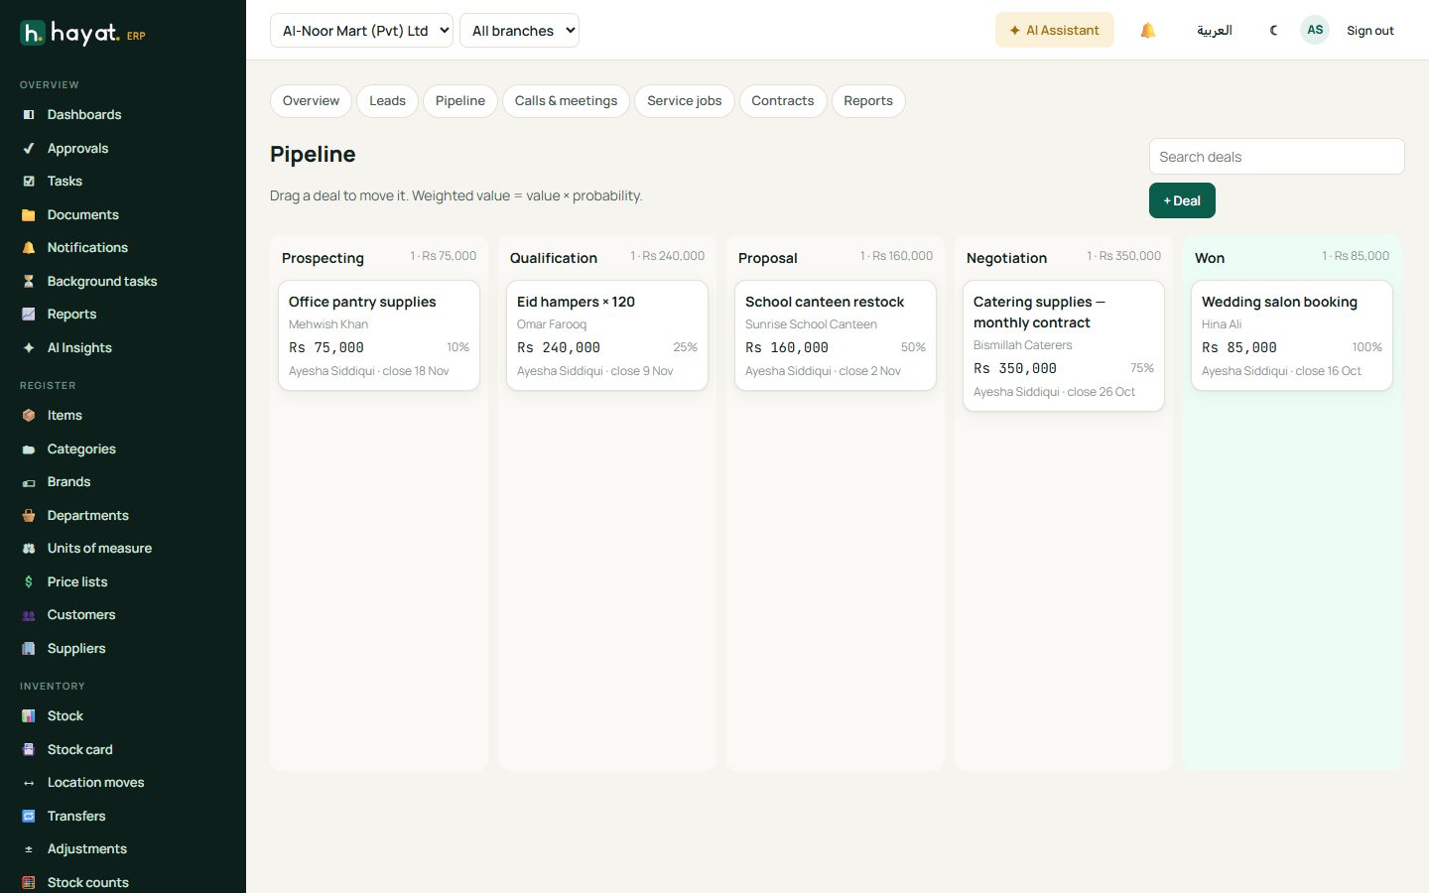The width and height of the screenshot is (1429, 893).
Task: Open the Al-Noor Mart company dropdown
Action: pyautogui.click(x=361, y=31)
